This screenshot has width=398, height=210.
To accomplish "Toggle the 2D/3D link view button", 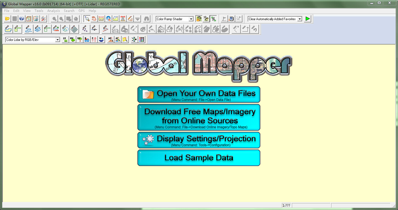I will [213, 19].
